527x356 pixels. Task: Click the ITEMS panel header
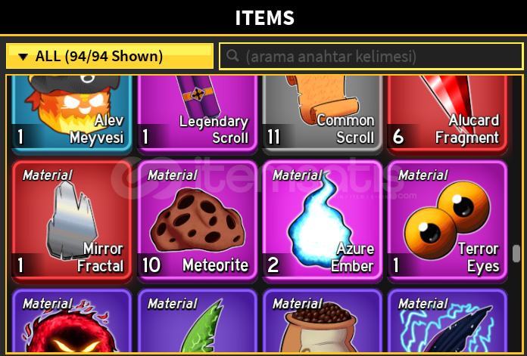pos(264,17)
